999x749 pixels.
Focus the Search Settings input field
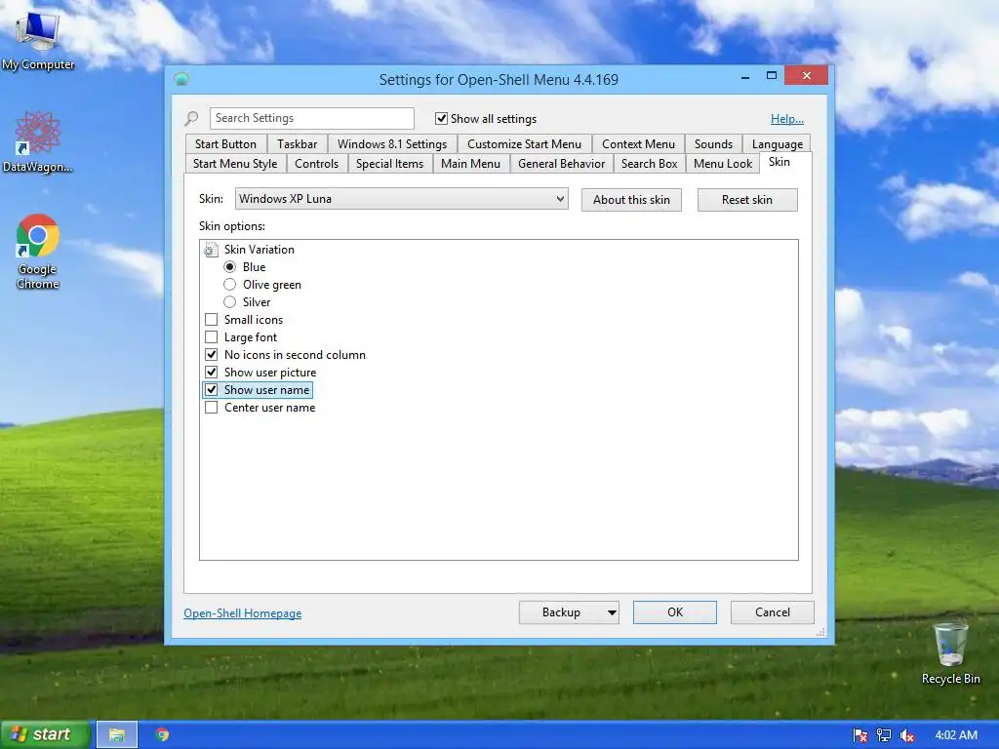(312, 118)
